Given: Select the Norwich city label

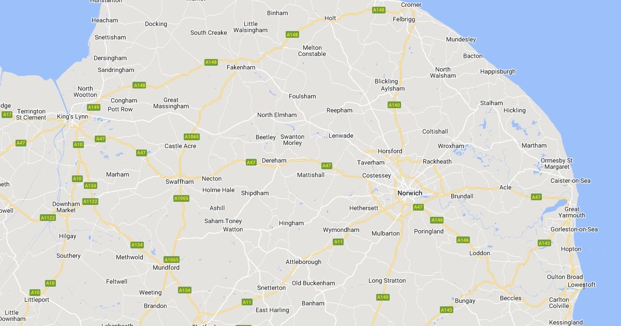Looking at the screenshot, I should pos(410,193).
